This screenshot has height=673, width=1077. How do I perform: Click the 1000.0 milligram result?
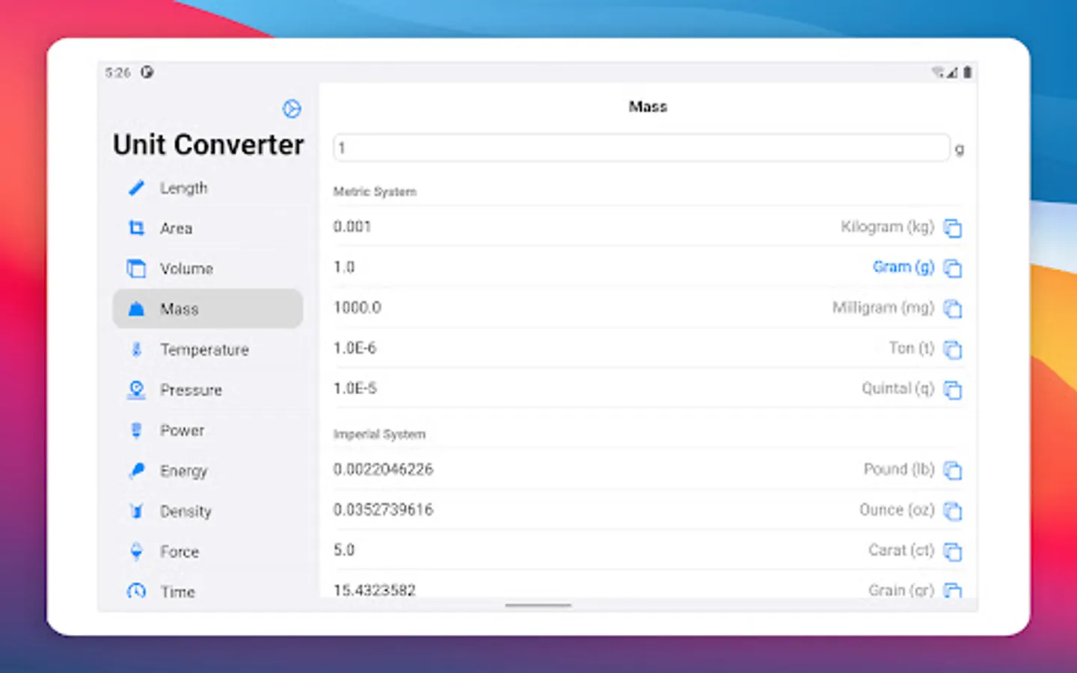358,307
